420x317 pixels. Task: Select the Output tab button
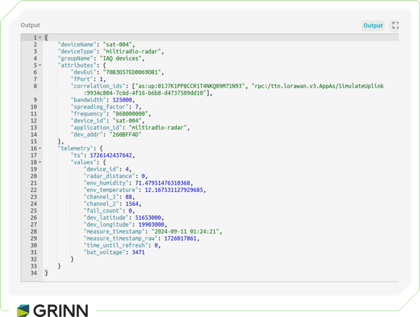pyautogui.click(x=373, y=26)
